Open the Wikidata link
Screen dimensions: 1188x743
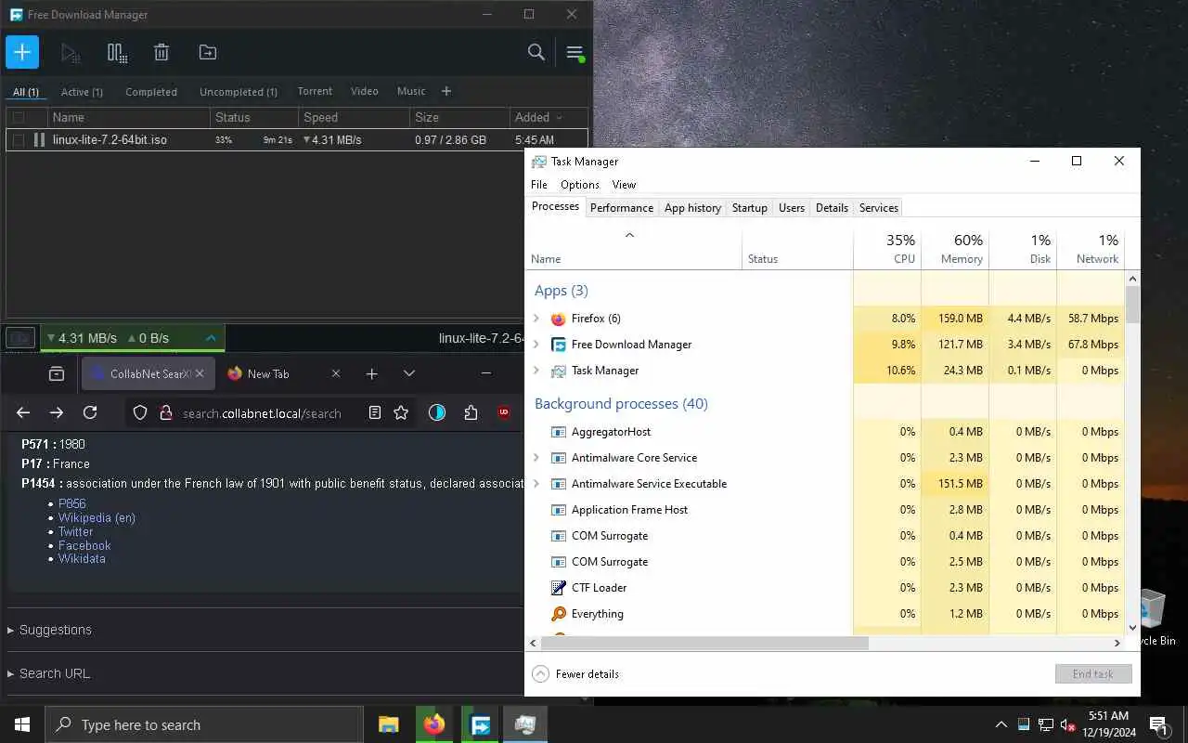coord(82,558)
